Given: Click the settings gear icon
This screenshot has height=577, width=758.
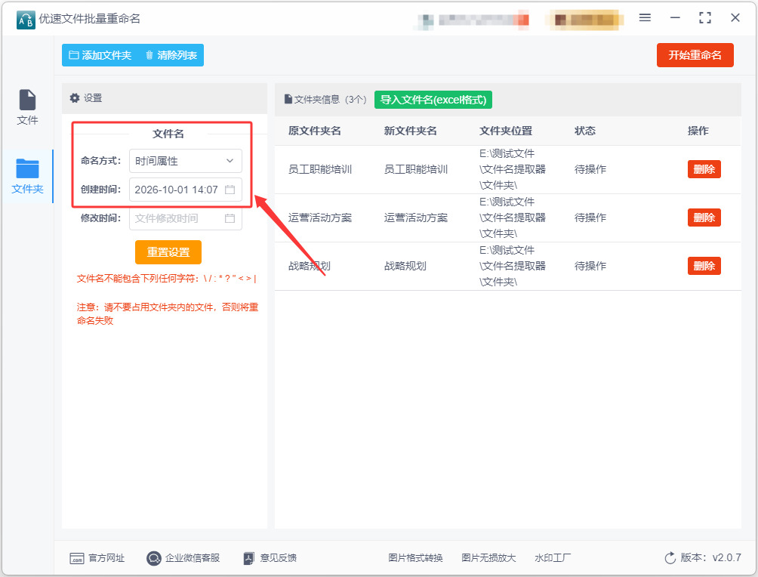Looking at the screenshot, I should (x=75, y=97).
